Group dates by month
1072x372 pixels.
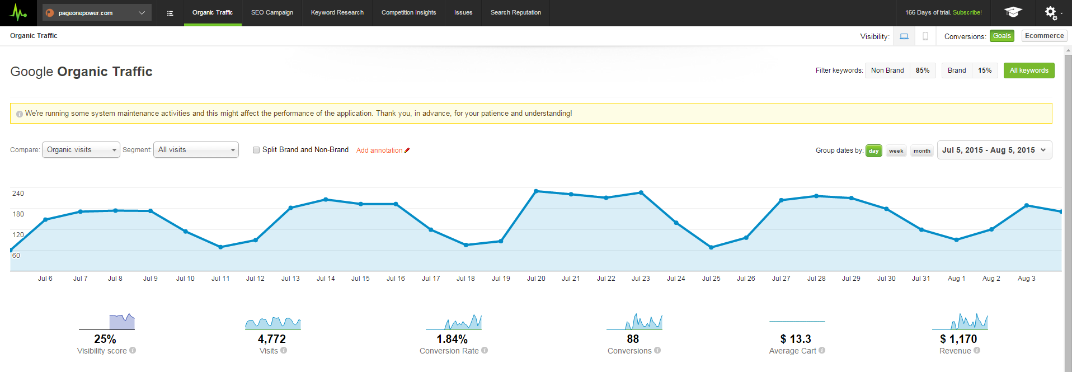[921, 151]
